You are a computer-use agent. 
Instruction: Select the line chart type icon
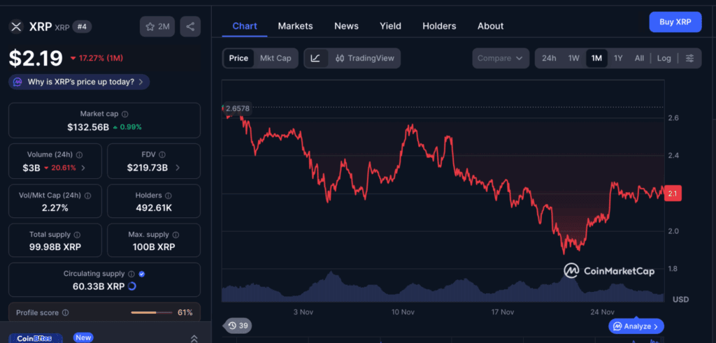click(x=315, y=58)
